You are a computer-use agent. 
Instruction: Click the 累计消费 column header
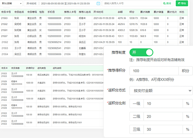[145, 12]
